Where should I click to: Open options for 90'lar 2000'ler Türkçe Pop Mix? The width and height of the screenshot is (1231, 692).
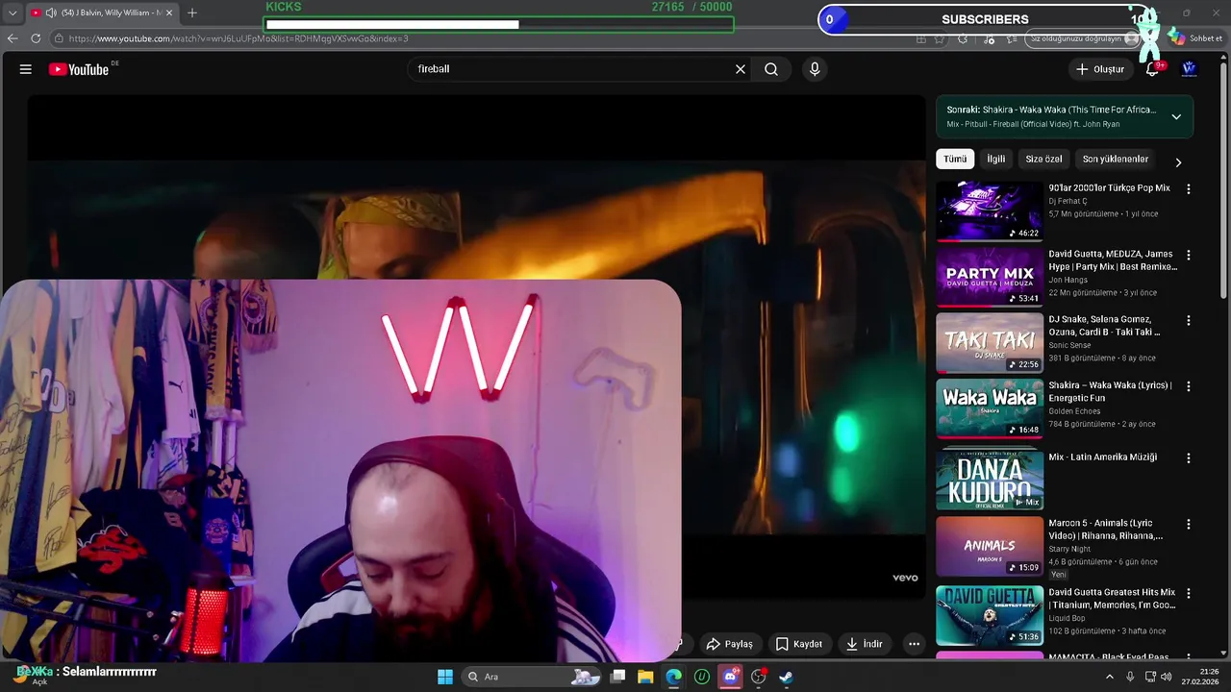click(x=1188, y=189)
